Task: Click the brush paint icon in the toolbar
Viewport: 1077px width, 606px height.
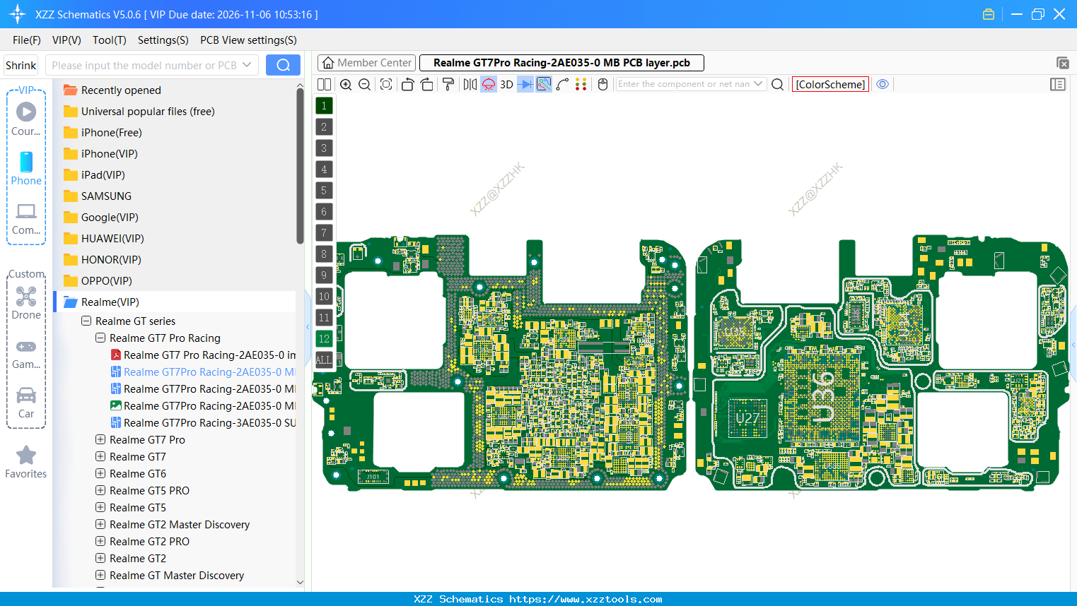Action: (449, 84)
